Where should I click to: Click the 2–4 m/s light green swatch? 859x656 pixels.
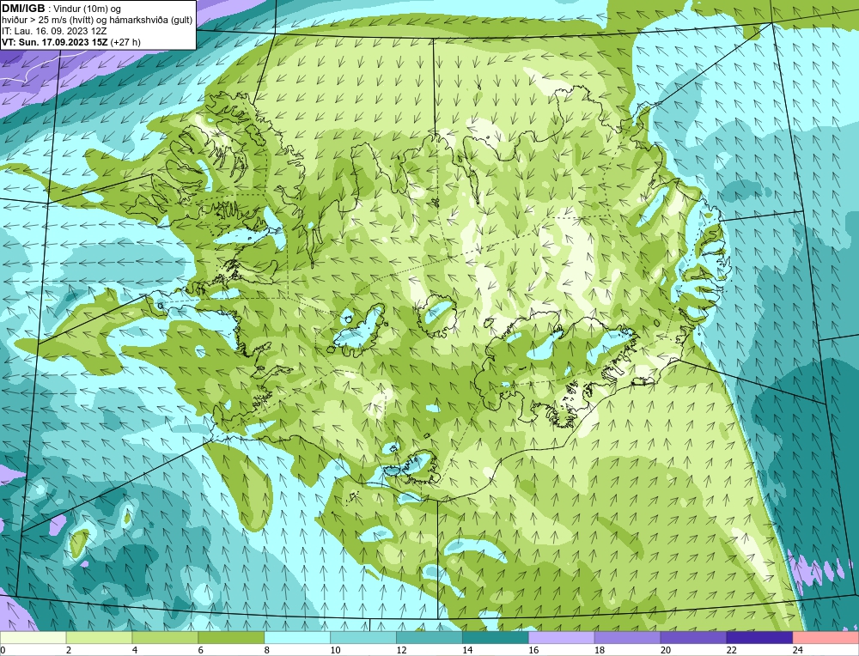click(x=99, y=638)
